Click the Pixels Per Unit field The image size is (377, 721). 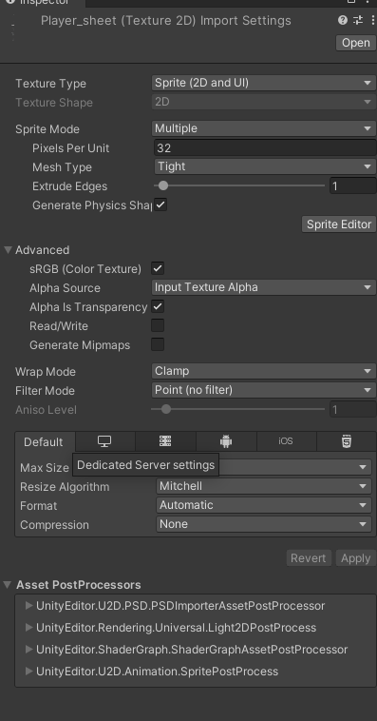(x=265, y=148)
